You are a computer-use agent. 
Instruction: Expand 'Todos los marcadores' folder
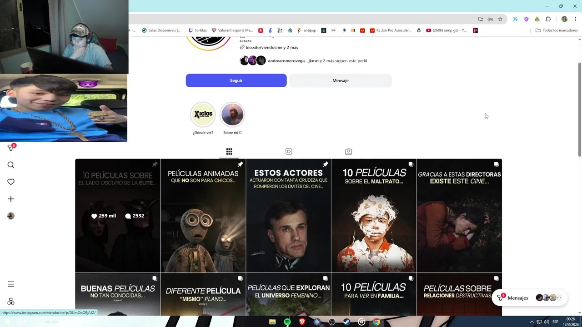tap(557, 30)
